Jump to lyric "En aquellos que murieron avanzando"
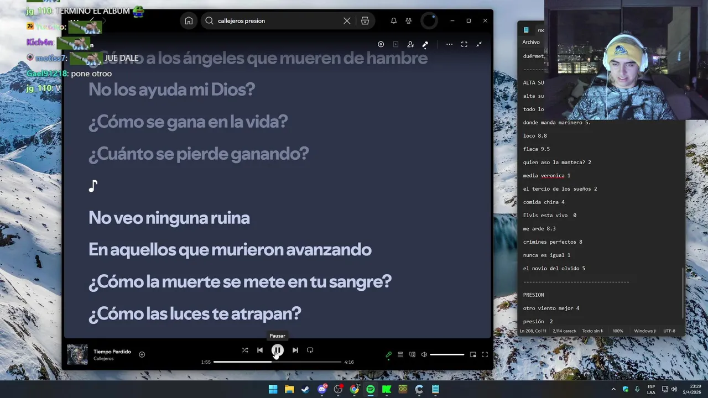This screenshot has height=398, width=708. (230, 250)
